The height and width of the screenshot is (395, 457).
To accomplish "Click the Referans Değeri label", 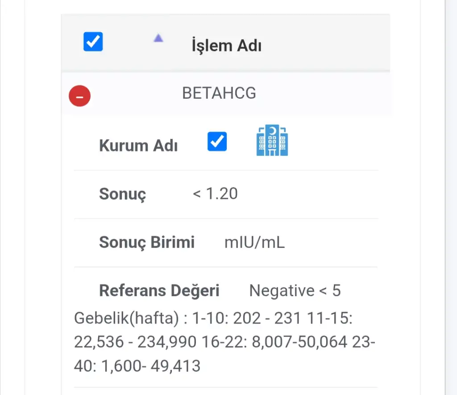I will pos(159,291).
